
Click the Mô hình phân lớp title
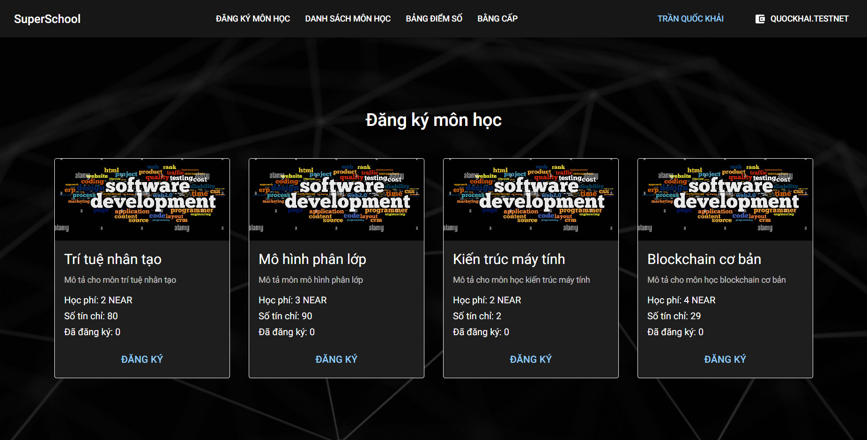(x=312, y=259)
